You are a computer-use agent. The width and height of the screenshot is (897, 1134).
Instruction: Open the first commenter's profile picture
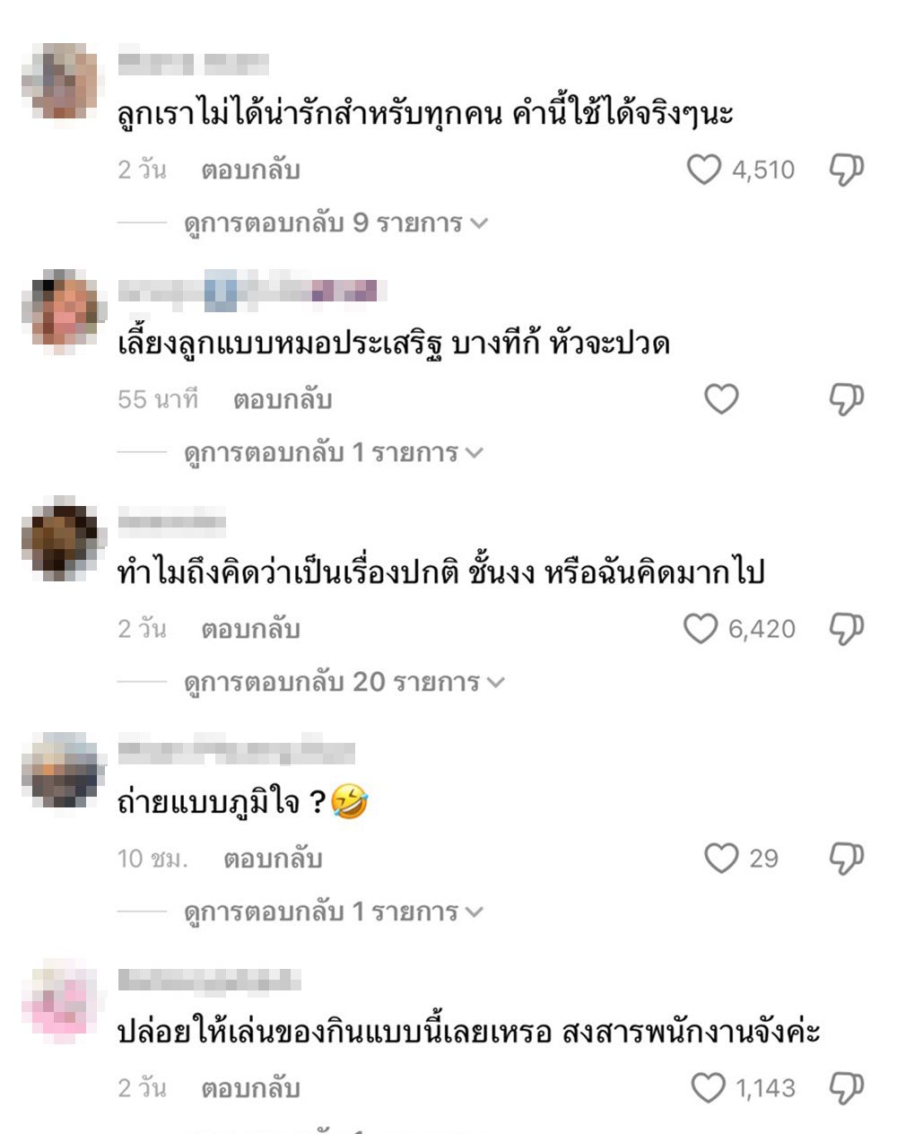[60, 81]
